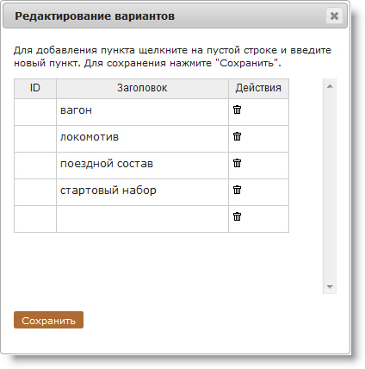
Task: Click the ID cell of the empty row
Action: click(x=35, y=219)
